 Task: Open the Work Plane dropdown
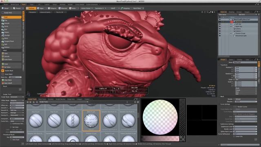tap(138, 8)
